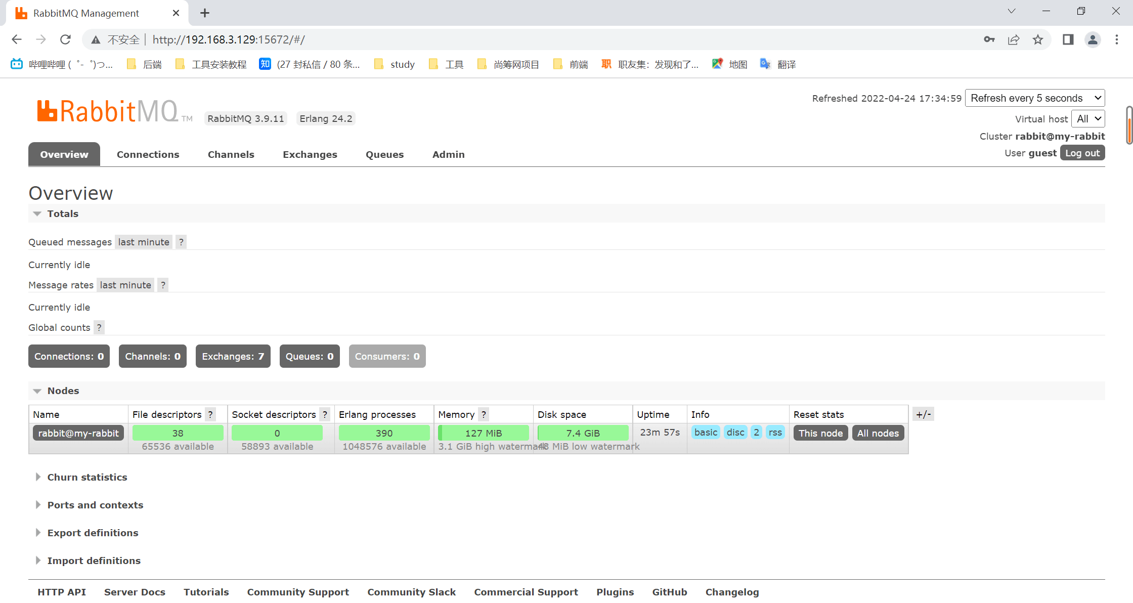
Task: Click the Exchanges: 7 count button
Action: coord(233,356)
